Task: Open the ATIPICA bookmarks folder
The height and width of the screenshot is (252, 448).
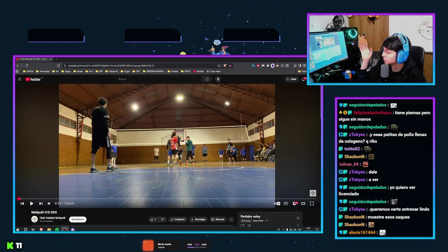Action: (28, 71)
